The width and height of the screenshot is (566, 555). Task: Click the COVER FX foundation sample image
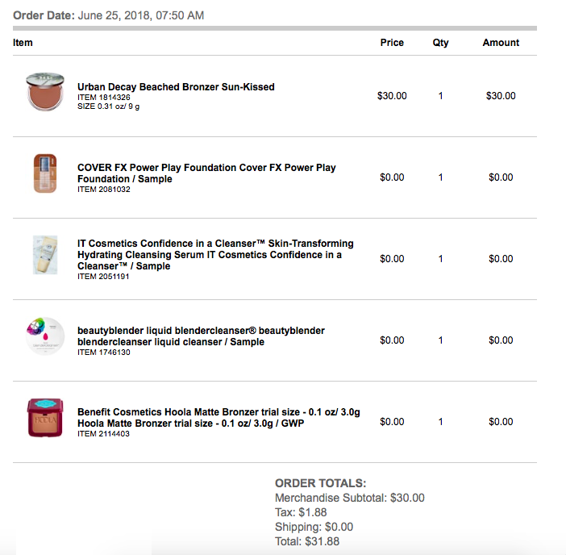click(44, 174)
